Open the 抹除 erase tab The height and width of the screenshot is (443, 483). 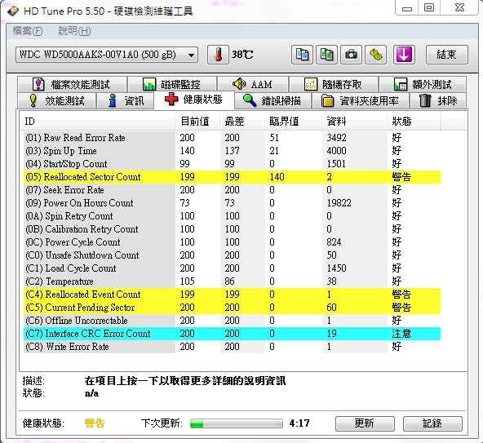(438, 100)
